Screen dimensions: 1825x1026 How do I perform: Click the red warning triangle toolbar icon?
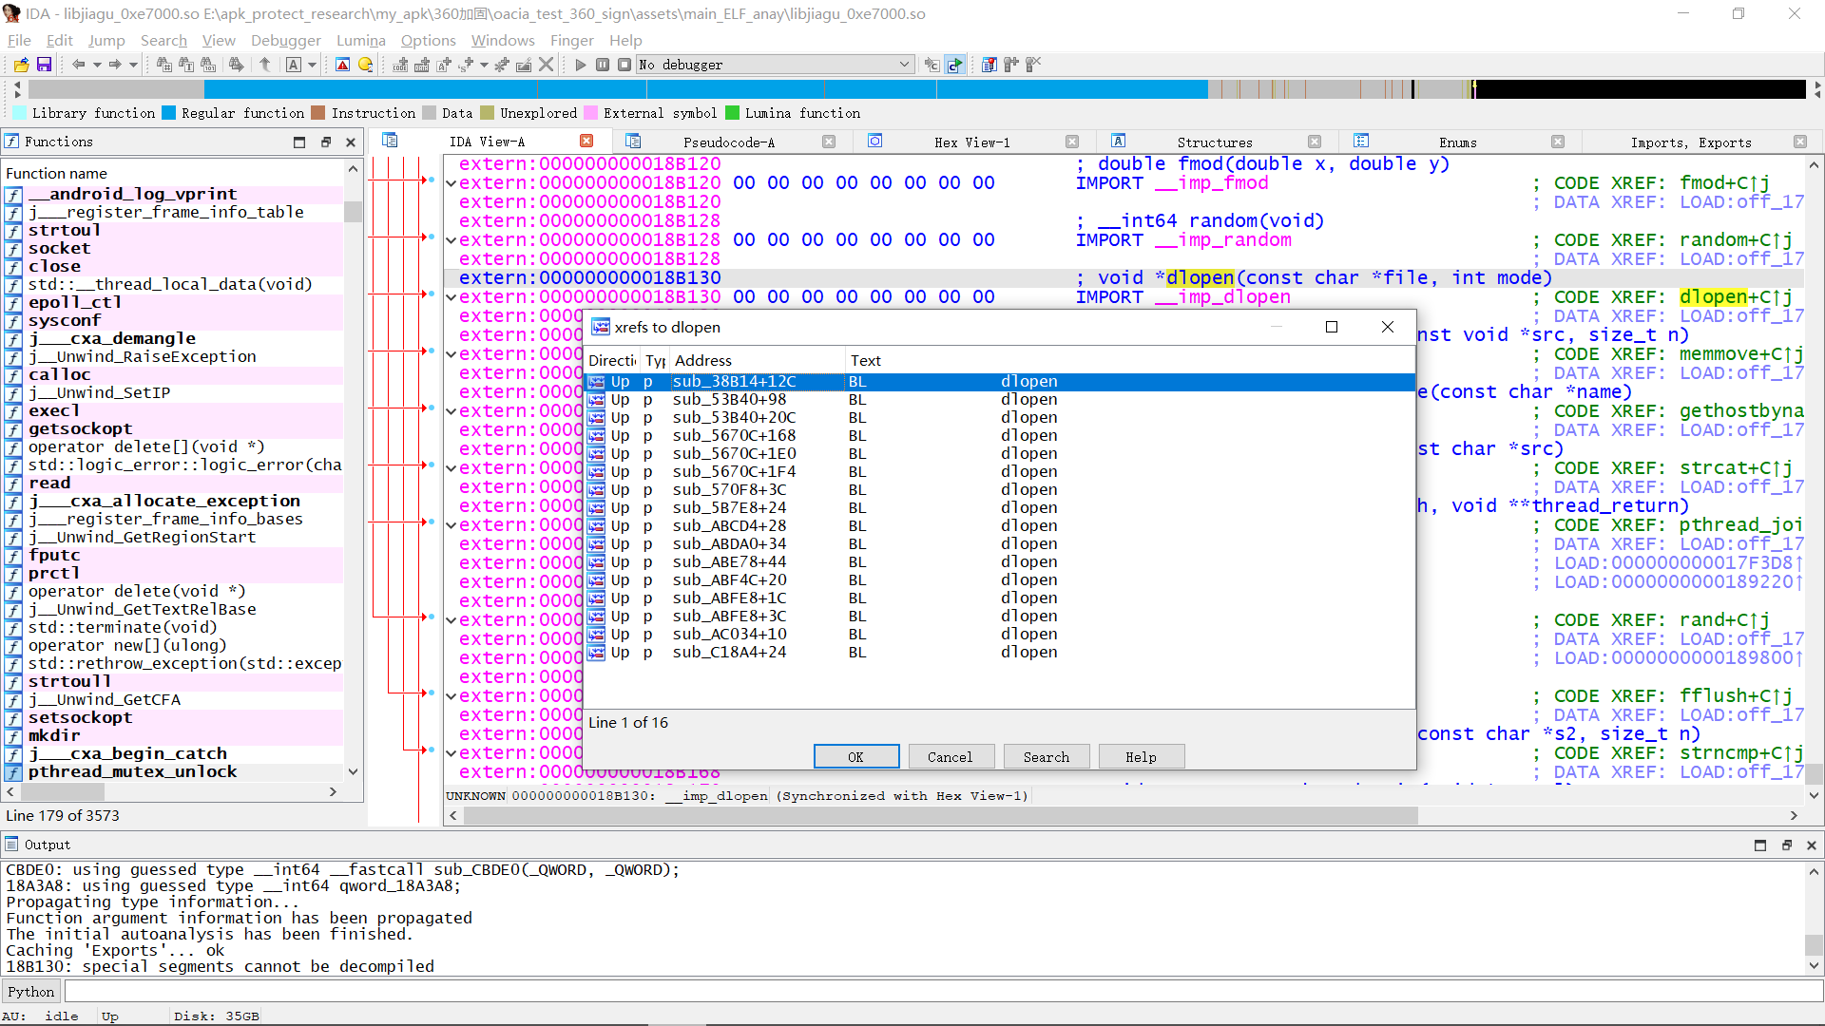(x=343, y=65)
